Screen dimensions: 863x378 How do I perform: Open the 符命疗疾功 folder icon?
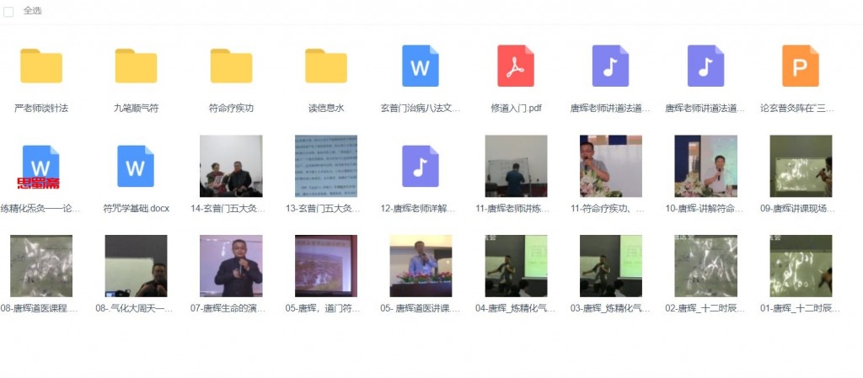(231, 66)
